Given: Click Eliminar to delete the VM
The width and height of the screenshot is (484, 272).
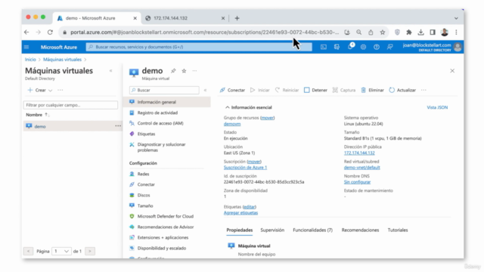Looking at the screenshot, I should tap(373, 90).
